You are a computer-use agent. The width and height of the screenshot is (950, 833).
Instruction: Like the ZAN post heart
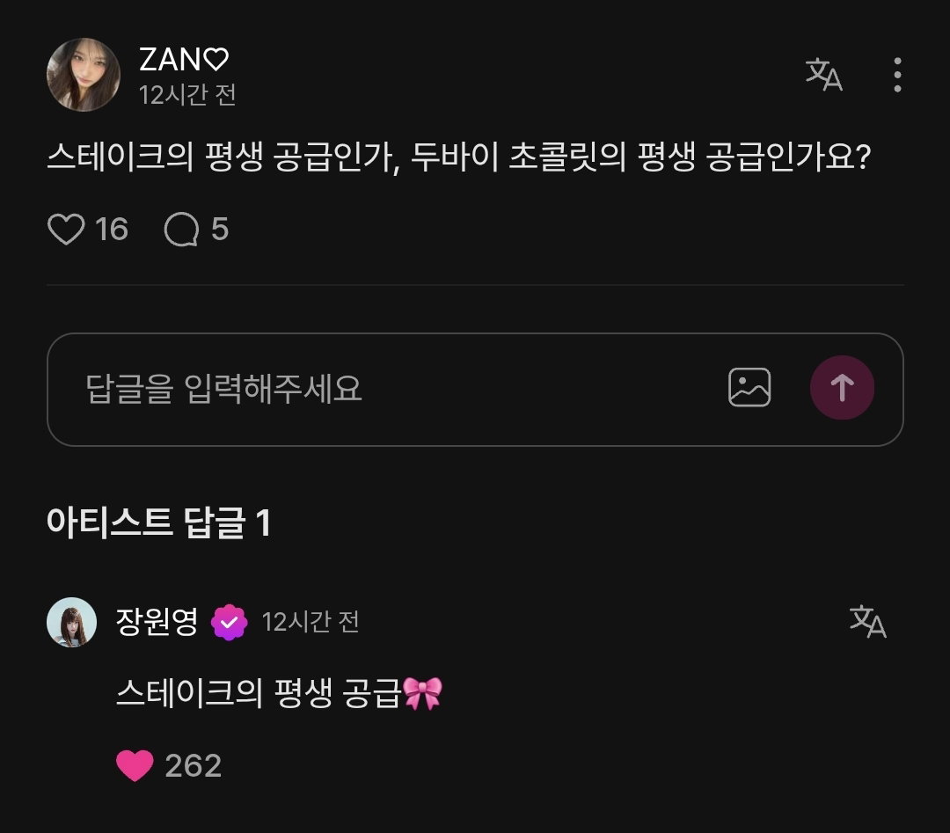pyautogui.click(x=66, y=230)
